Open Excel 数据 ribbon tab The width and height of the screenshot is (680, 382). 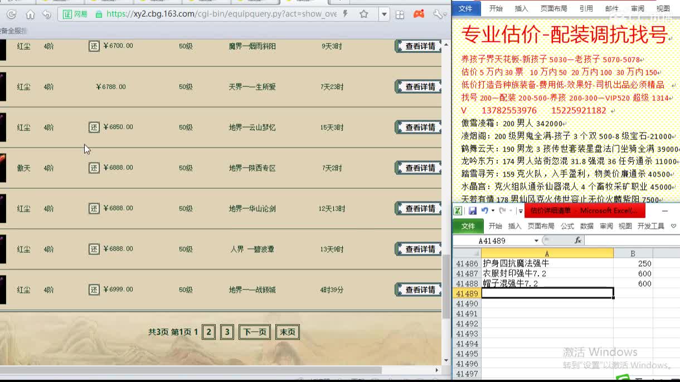pyautogui.click(x=587, y=226)
